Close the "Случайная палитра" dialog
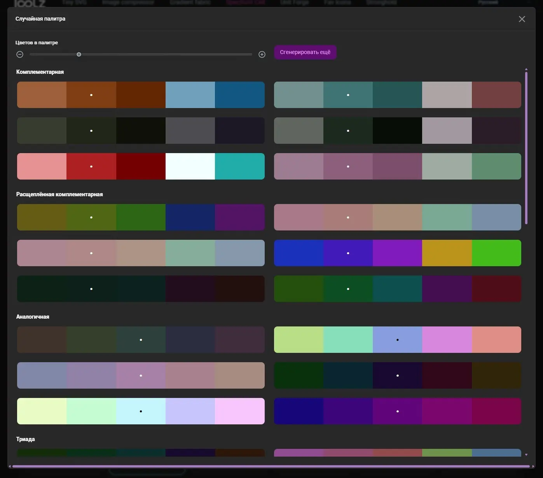The width and height of the screenshot is (543, 478). 522,19
